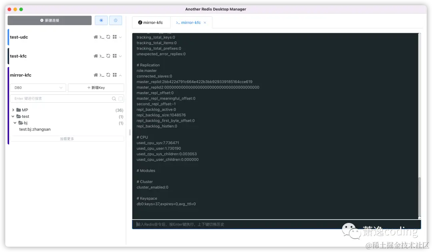Click the 'db0:keys=37,expires=0,avg_ttl=0' line
Image resolution: width=432 pixels, height=252 pixels.
coord(166,204)
